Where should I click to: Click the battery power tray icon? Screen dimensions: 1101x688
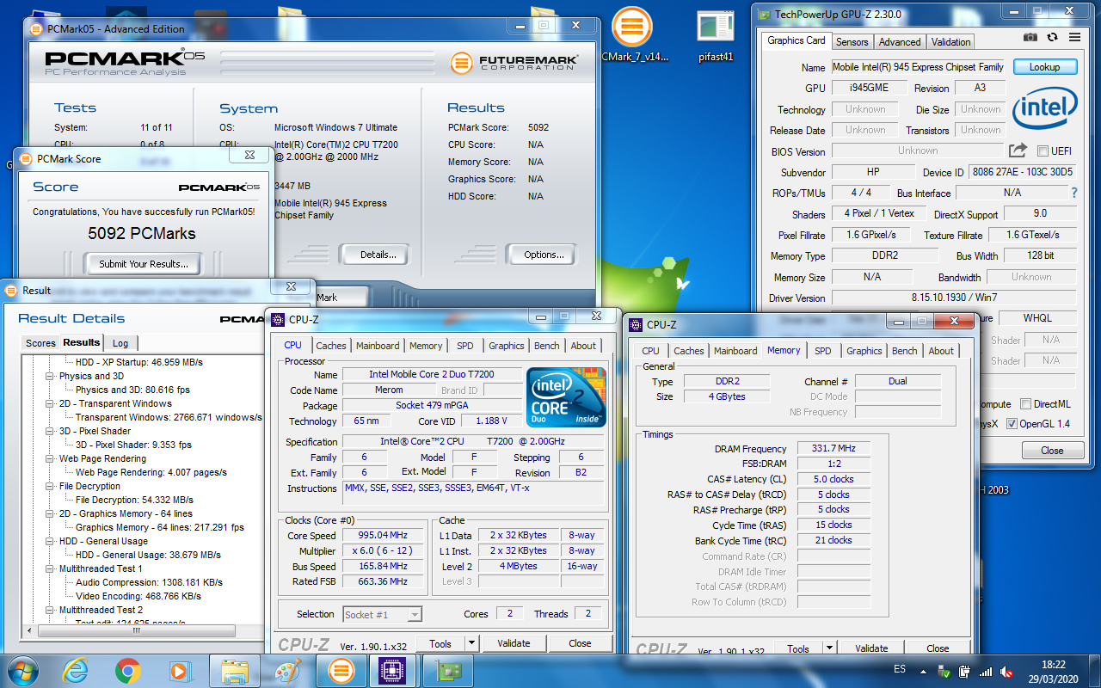click(x=965, y=671)
